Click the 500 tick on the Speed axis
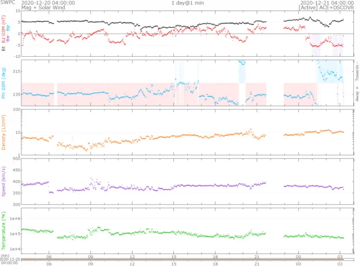This screenshot has height=266, width=360. [x=17, y=159]
